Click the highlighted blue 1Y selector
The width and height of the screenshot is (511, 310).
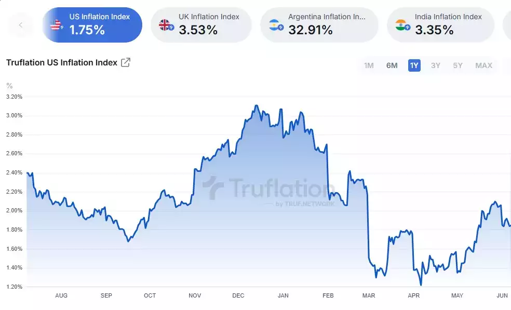[x=414, y=65]
